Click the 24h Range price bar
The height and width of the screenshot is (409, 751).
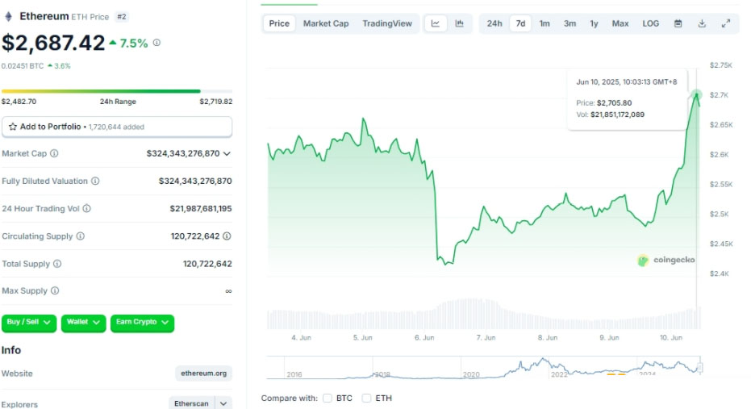(x=116, y=91)
